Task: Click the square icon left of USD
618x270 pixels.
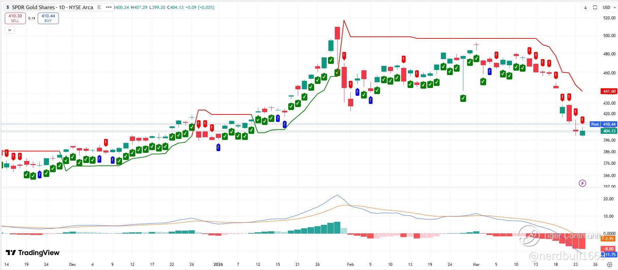Action: (x=595, y=7)
